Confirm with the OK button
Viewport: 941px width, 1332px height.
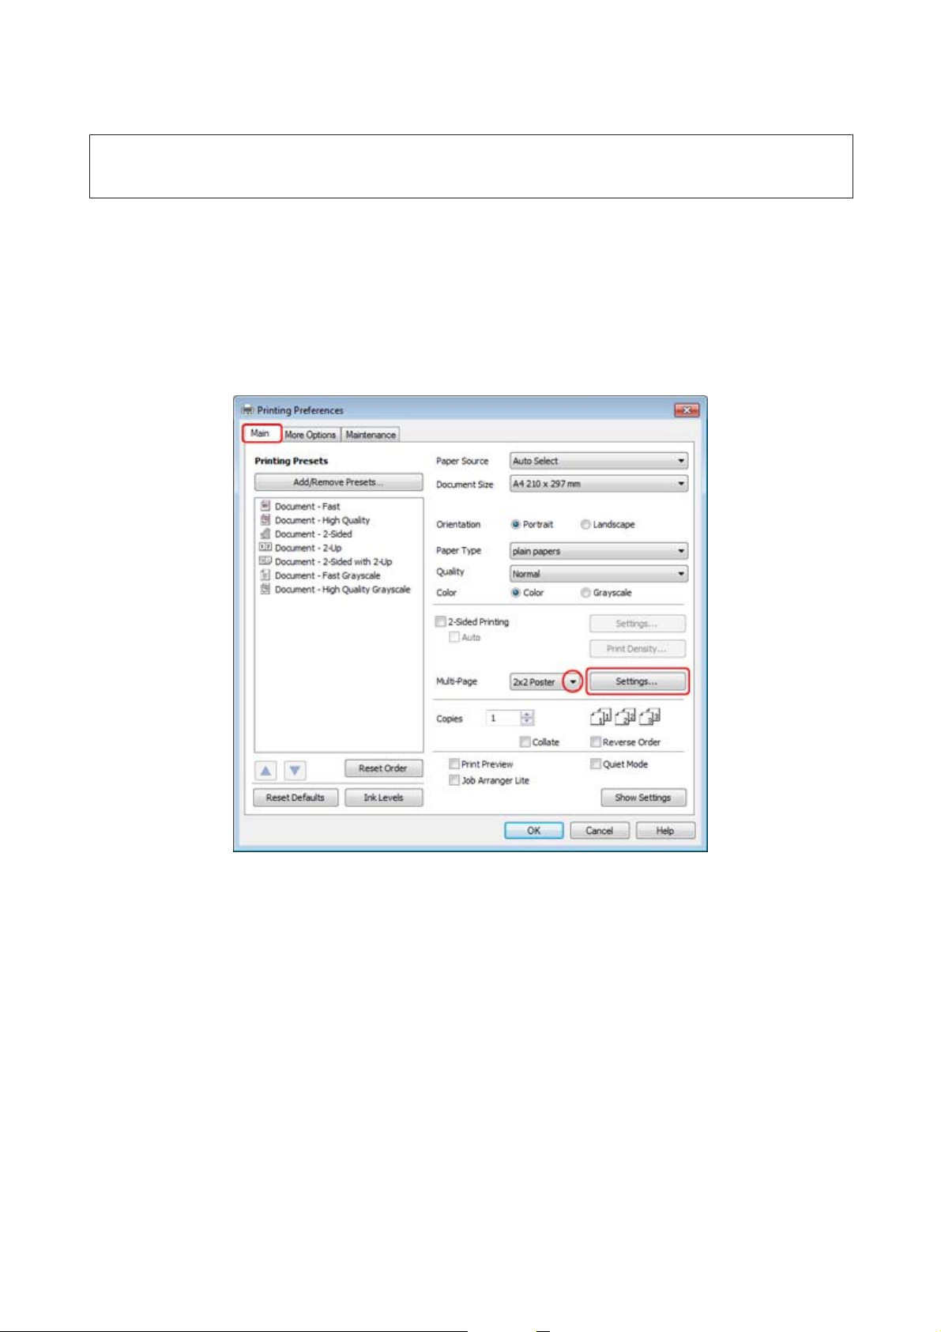534,831
